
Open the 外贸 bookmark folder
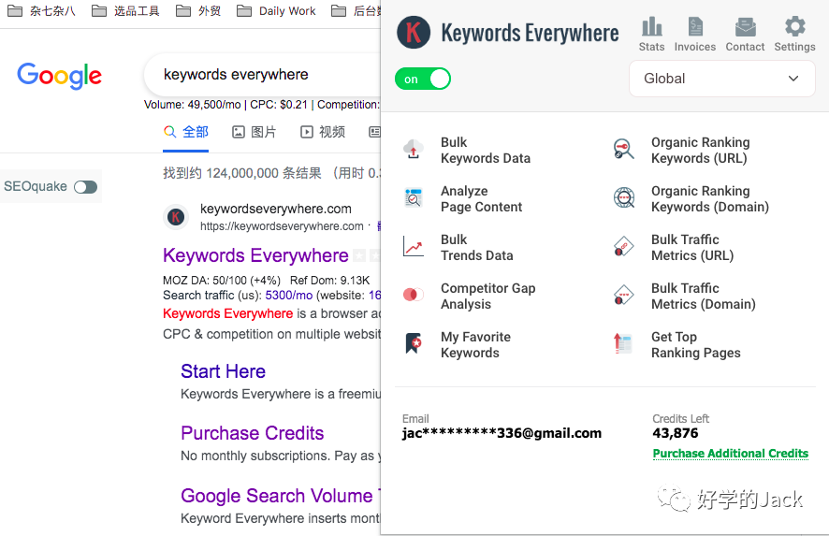[198, 10]
